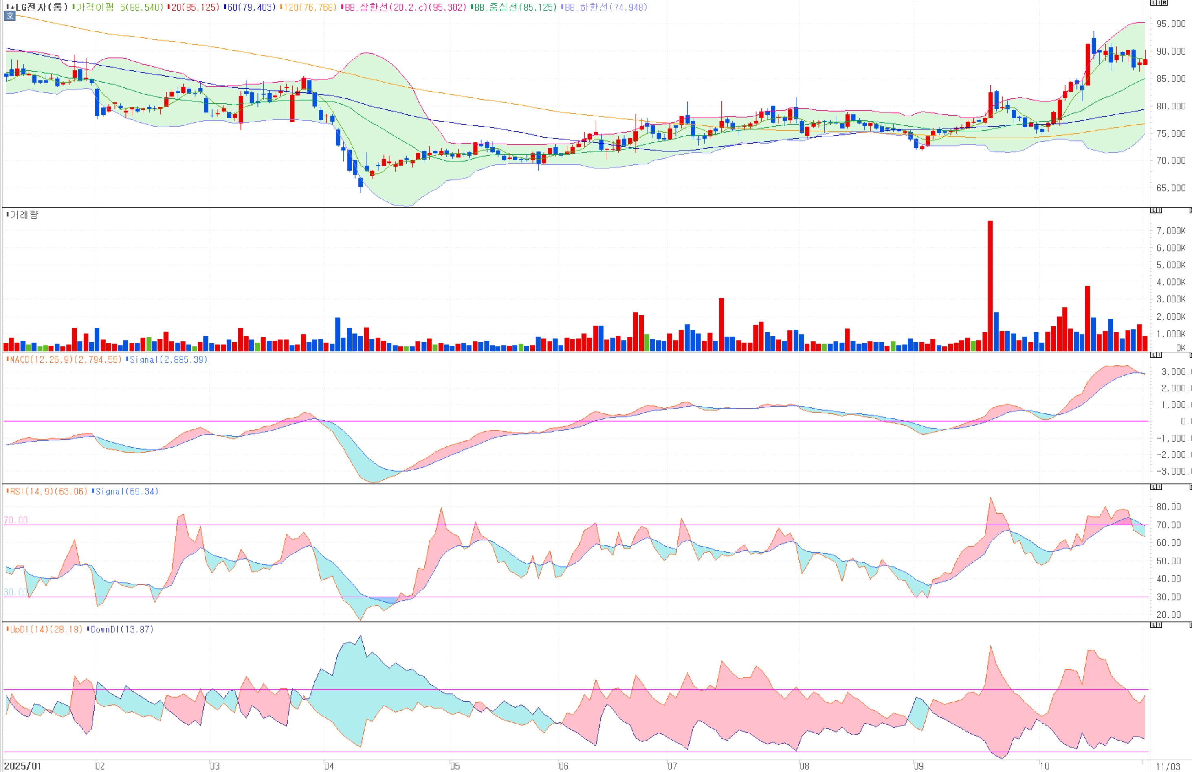The image size is (1192, 772).
Task: Click the 'L' button on the MACD panel
Action: pyautogui.click(x=1153, y=355)
